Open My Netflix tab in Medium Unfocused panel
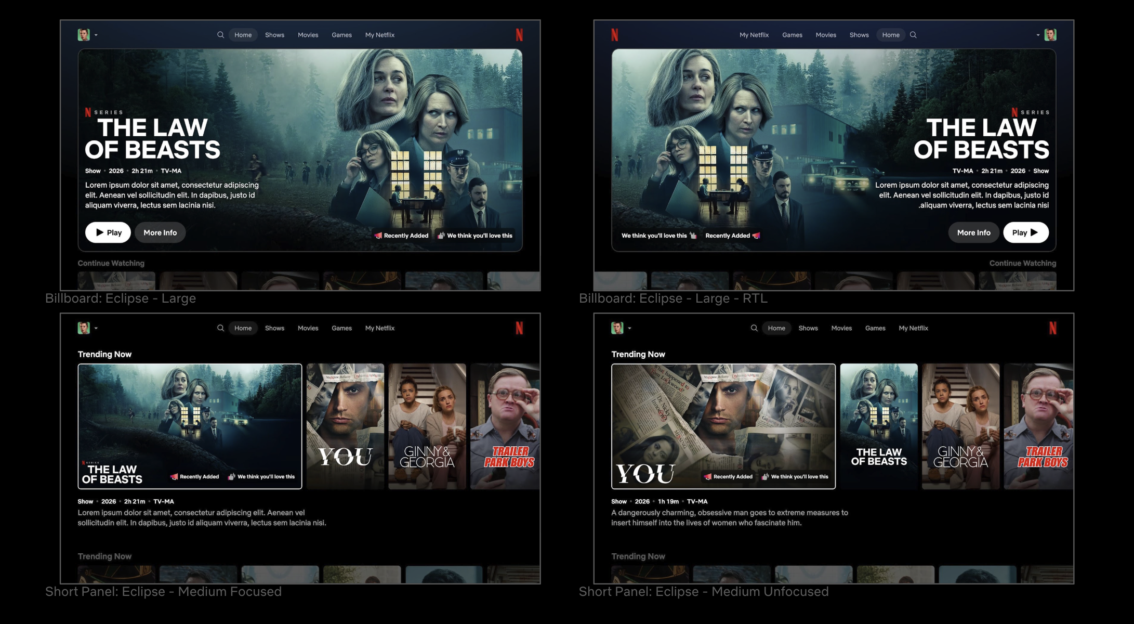1134x624 pixels. (913, 328)
